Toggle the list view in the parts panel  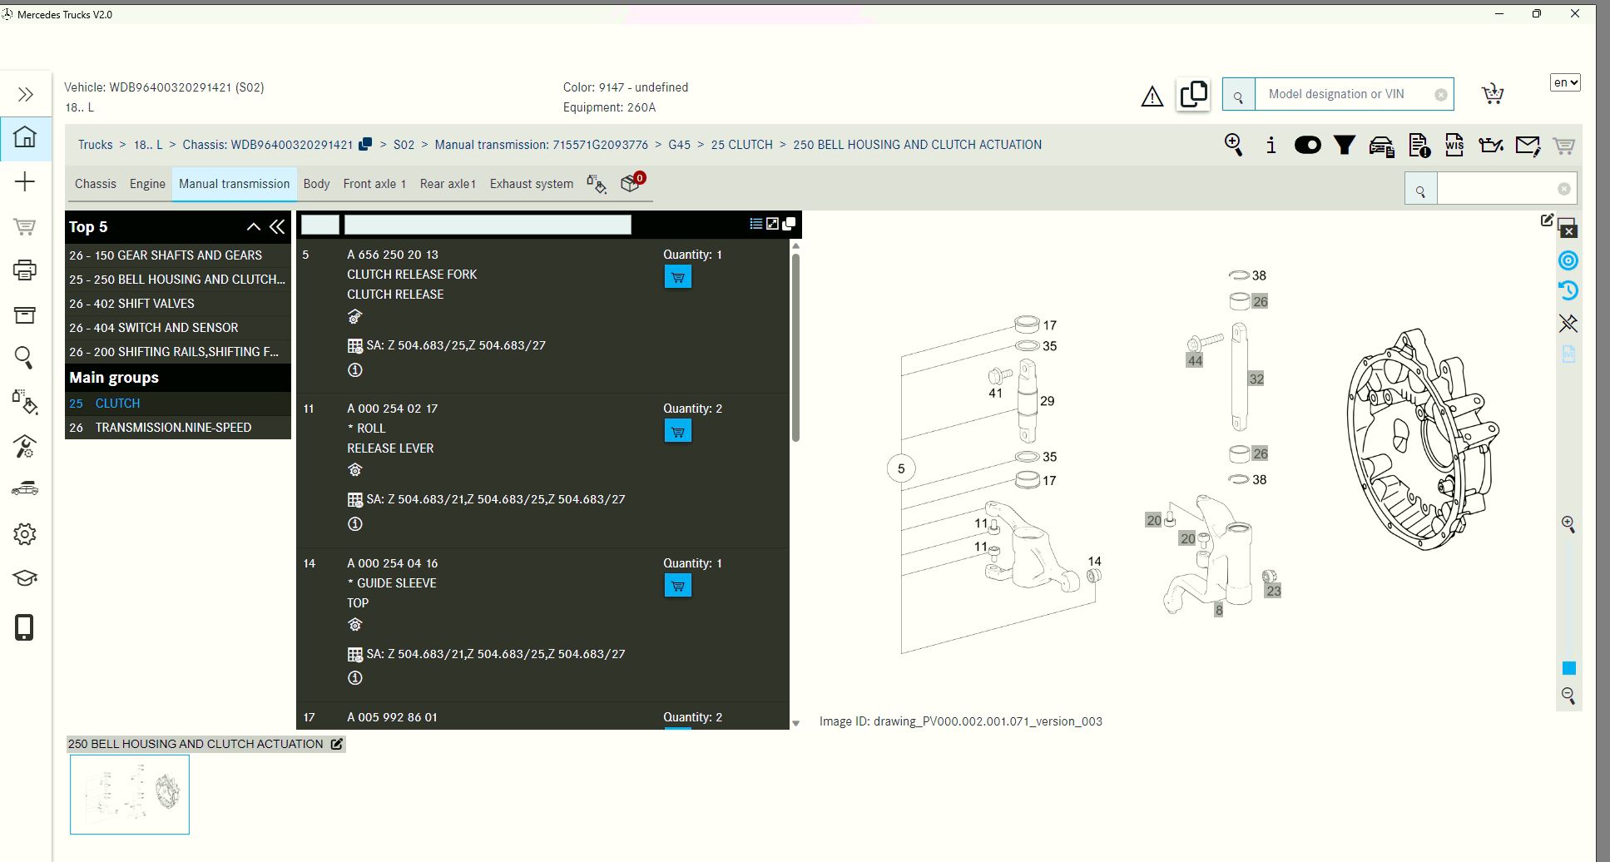point(755,223)
